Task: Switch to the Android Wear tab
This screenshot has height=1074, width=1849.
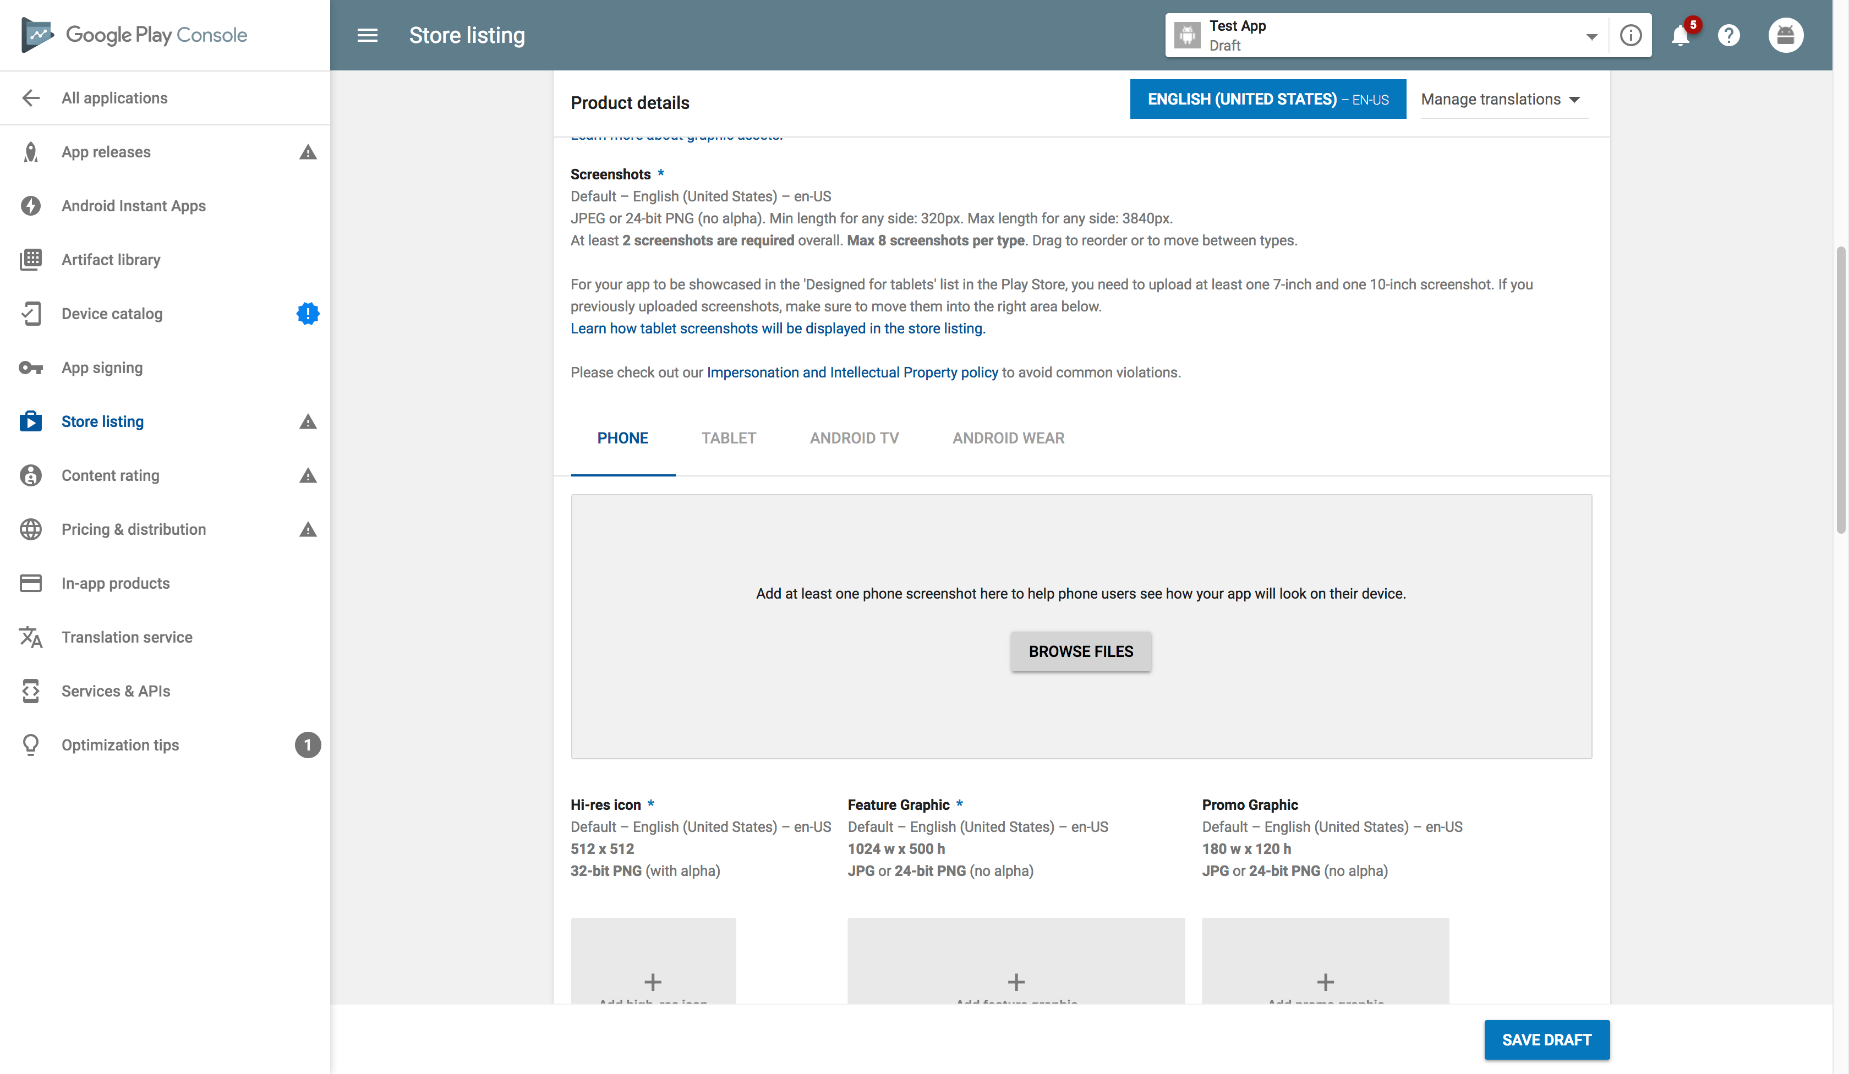Action: [1008, 438]
